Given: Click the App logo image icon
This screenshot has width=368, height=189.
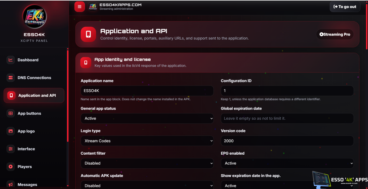Looking at the screenshot, I should tap(11, 131).
